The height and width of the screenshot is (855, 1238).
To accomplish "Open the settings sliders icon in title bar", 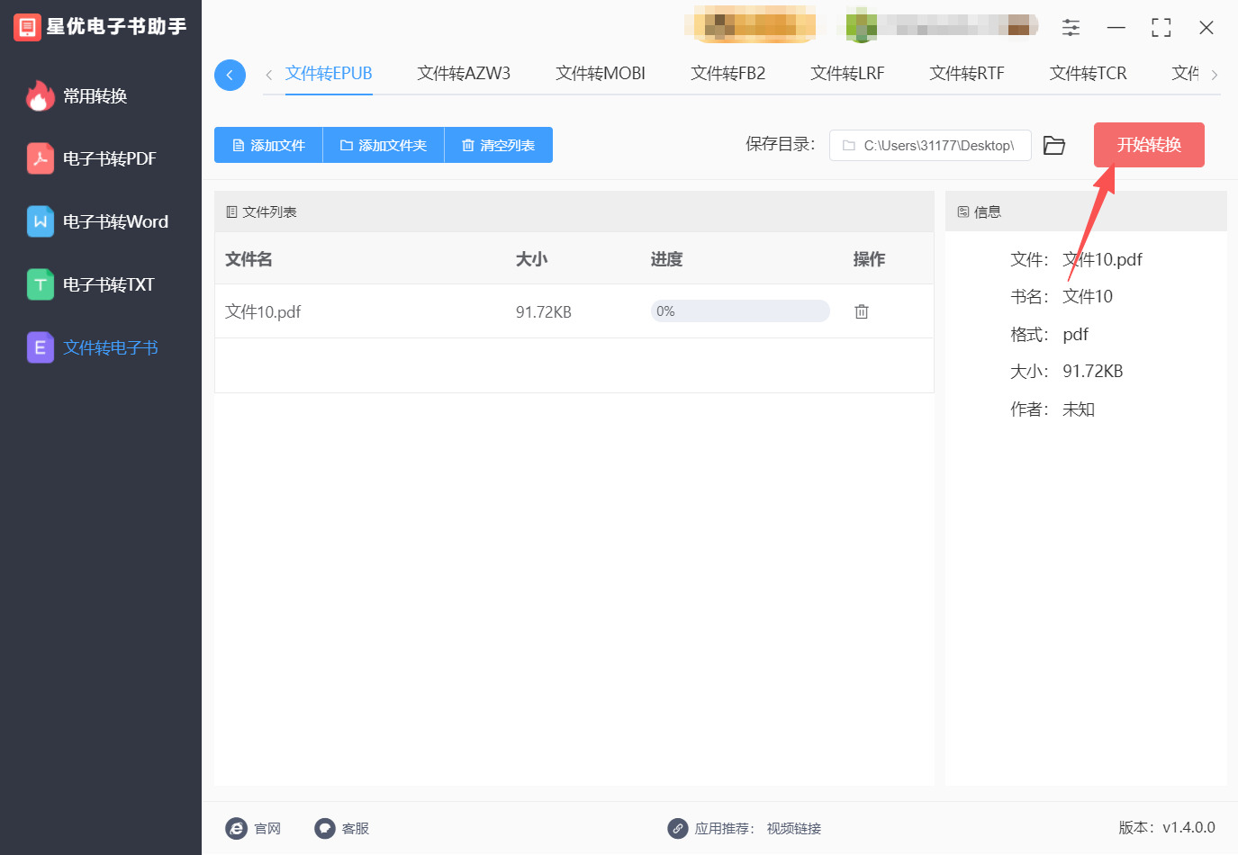I will tap(1071, 28).
